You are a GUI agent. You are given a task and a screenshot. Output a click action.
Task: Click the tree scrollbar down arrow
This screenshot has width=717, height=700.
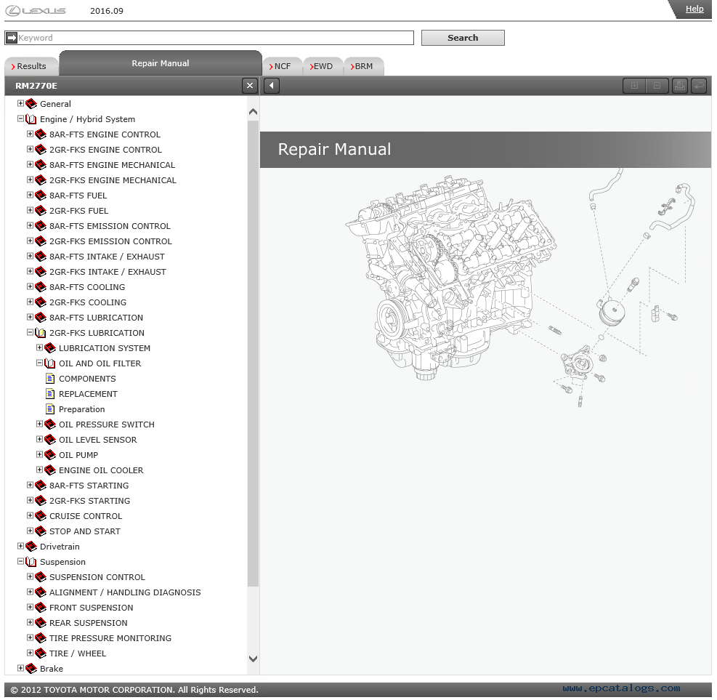(x=253, y=659)
